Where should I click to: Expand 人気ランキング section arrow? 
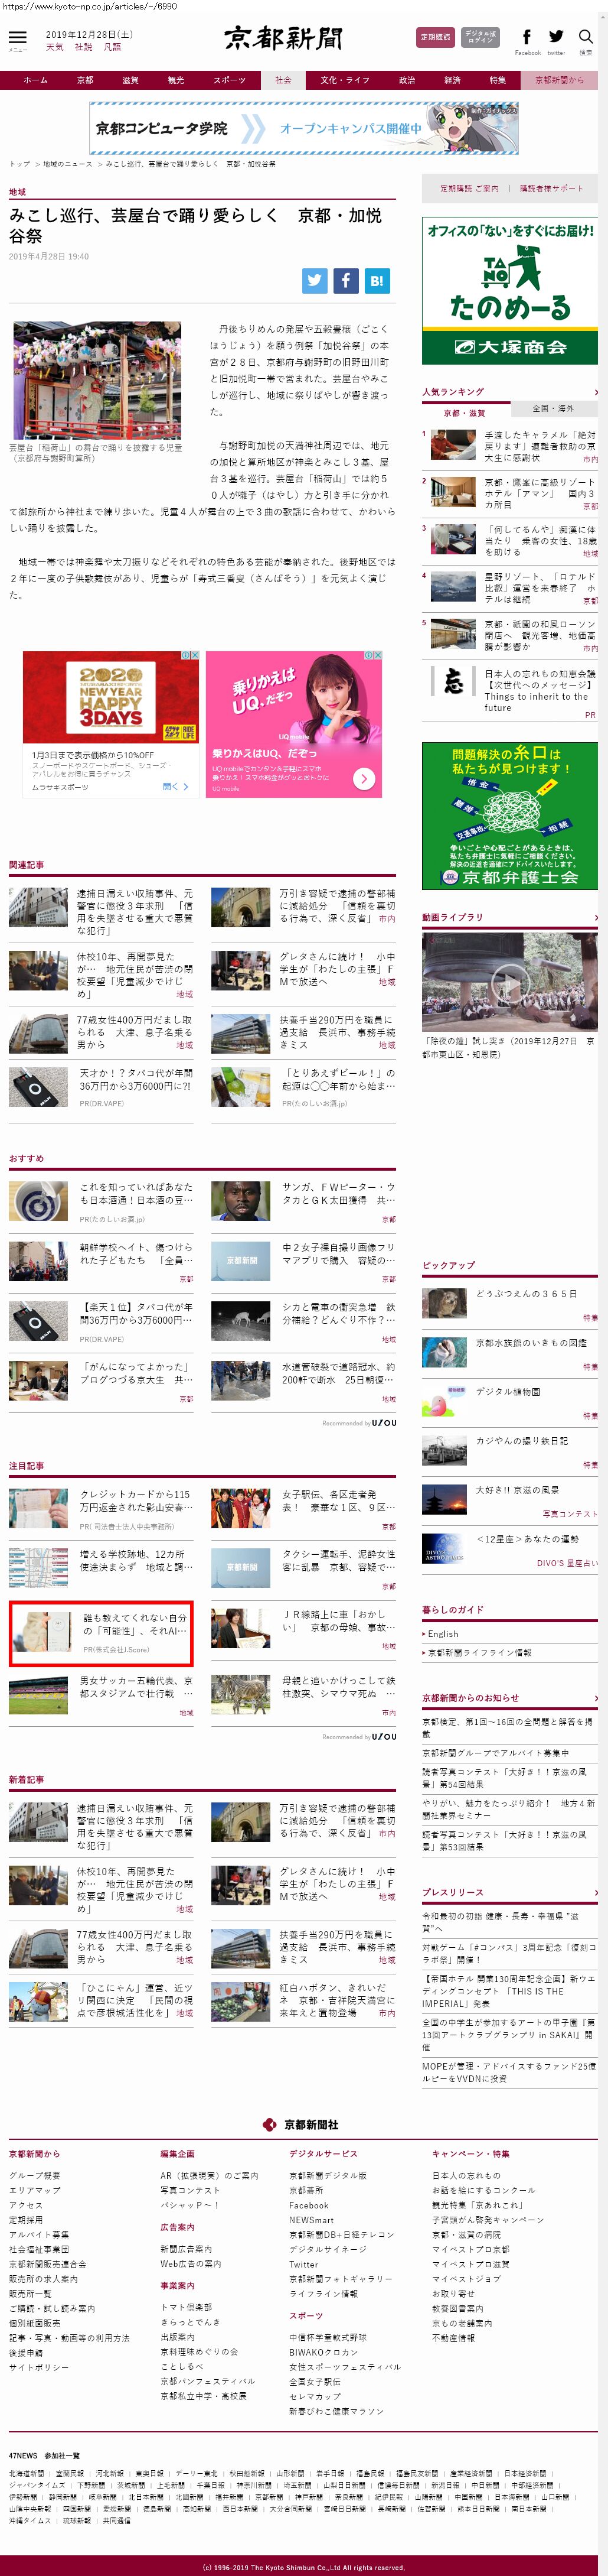click(595, 392)
